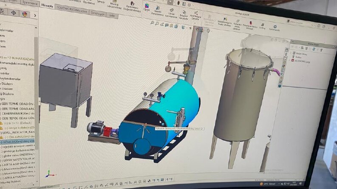Open SOLIDWORKS İçeriği in task pane
Viewport: 337px width, 189px height.
click(300, 61)
